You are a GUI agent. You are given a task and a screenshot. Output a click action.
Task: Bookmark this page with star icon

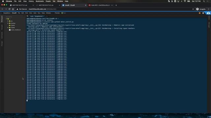[x=193, y=9]
